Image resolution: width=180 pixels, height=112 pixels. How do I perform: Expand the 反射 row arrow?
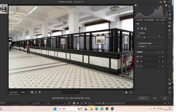point(163,57)
